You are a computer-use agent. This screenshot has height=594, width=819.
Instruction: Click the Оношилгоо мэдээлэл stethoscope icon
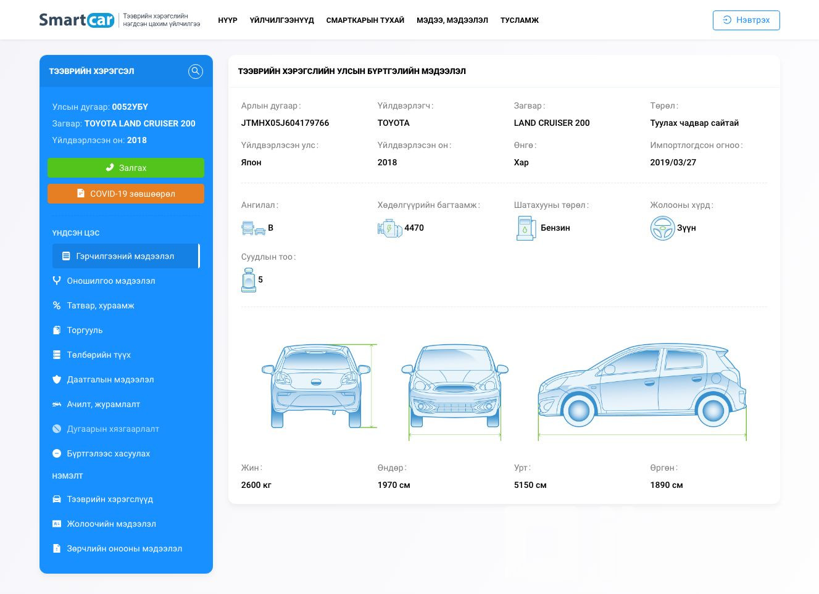point(57,281)
